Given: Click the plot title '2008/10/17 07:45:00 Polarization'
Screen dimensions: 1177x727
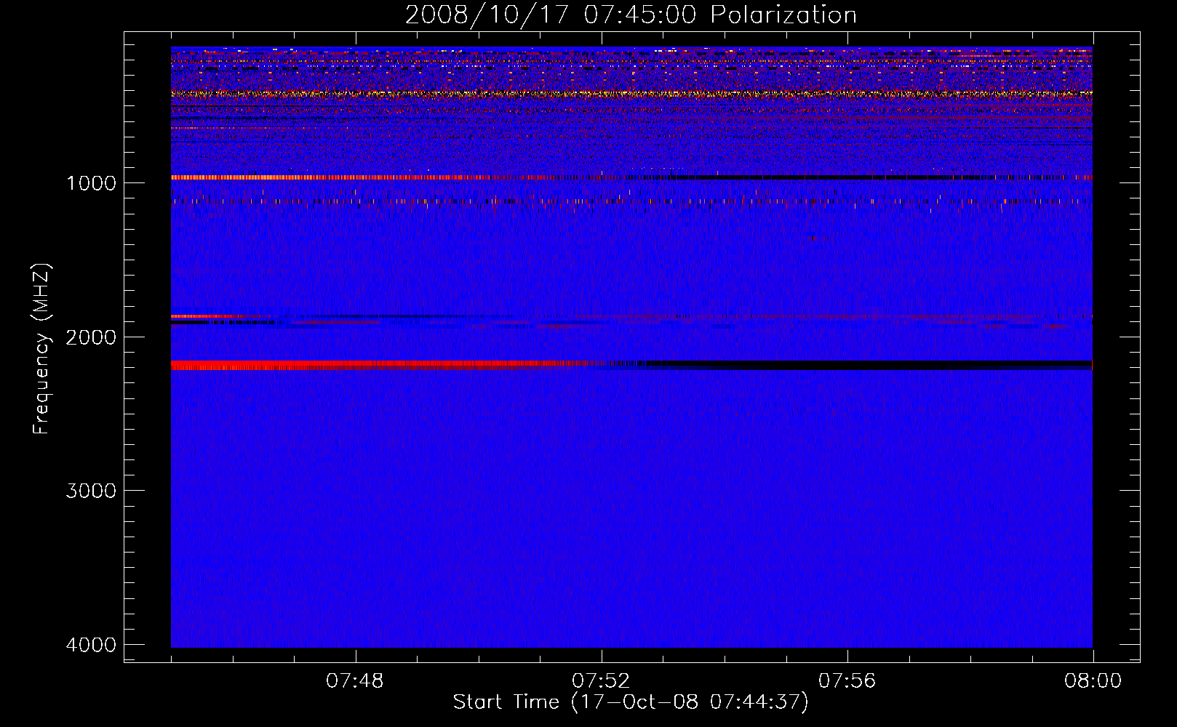Looking at the screenshot, I should coord(631,15).
